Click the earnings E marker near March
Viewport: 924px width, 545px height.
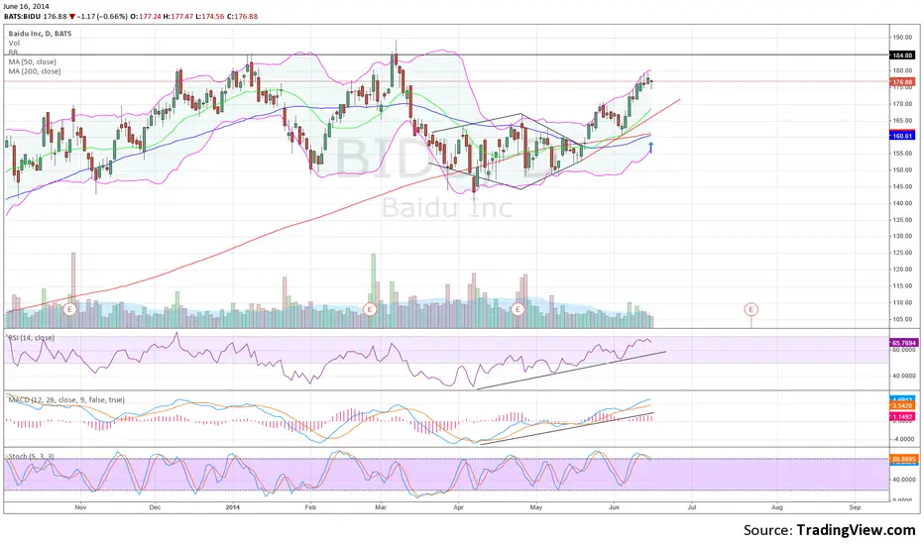click(x=370, y=309)
